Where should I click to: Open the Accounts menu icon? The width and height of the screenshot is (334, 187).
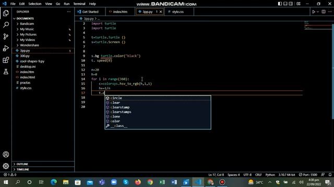coord(6,154)
